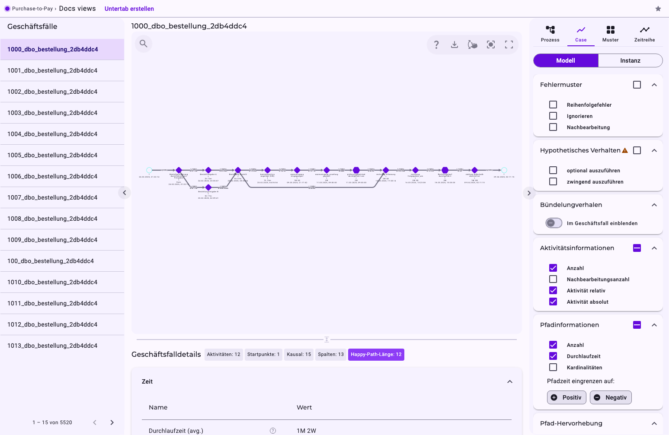Check the Ignorieren checkbox
This screenshot has width=669, height=435.
pos(553,116)
